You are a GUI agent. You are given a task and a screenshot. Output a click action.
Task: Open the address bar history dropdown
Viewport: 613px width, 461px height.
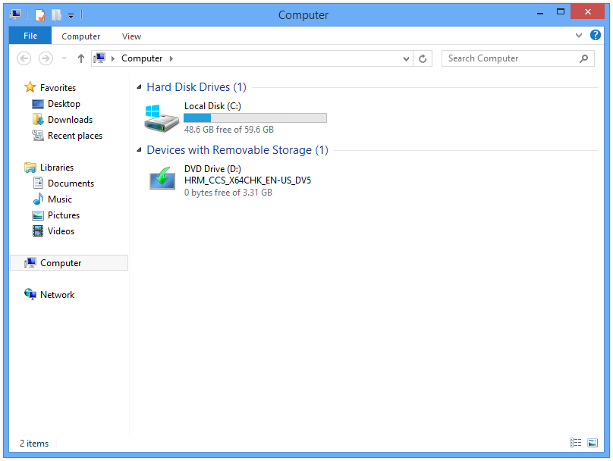pyautogui.click(x=406, y=58)
